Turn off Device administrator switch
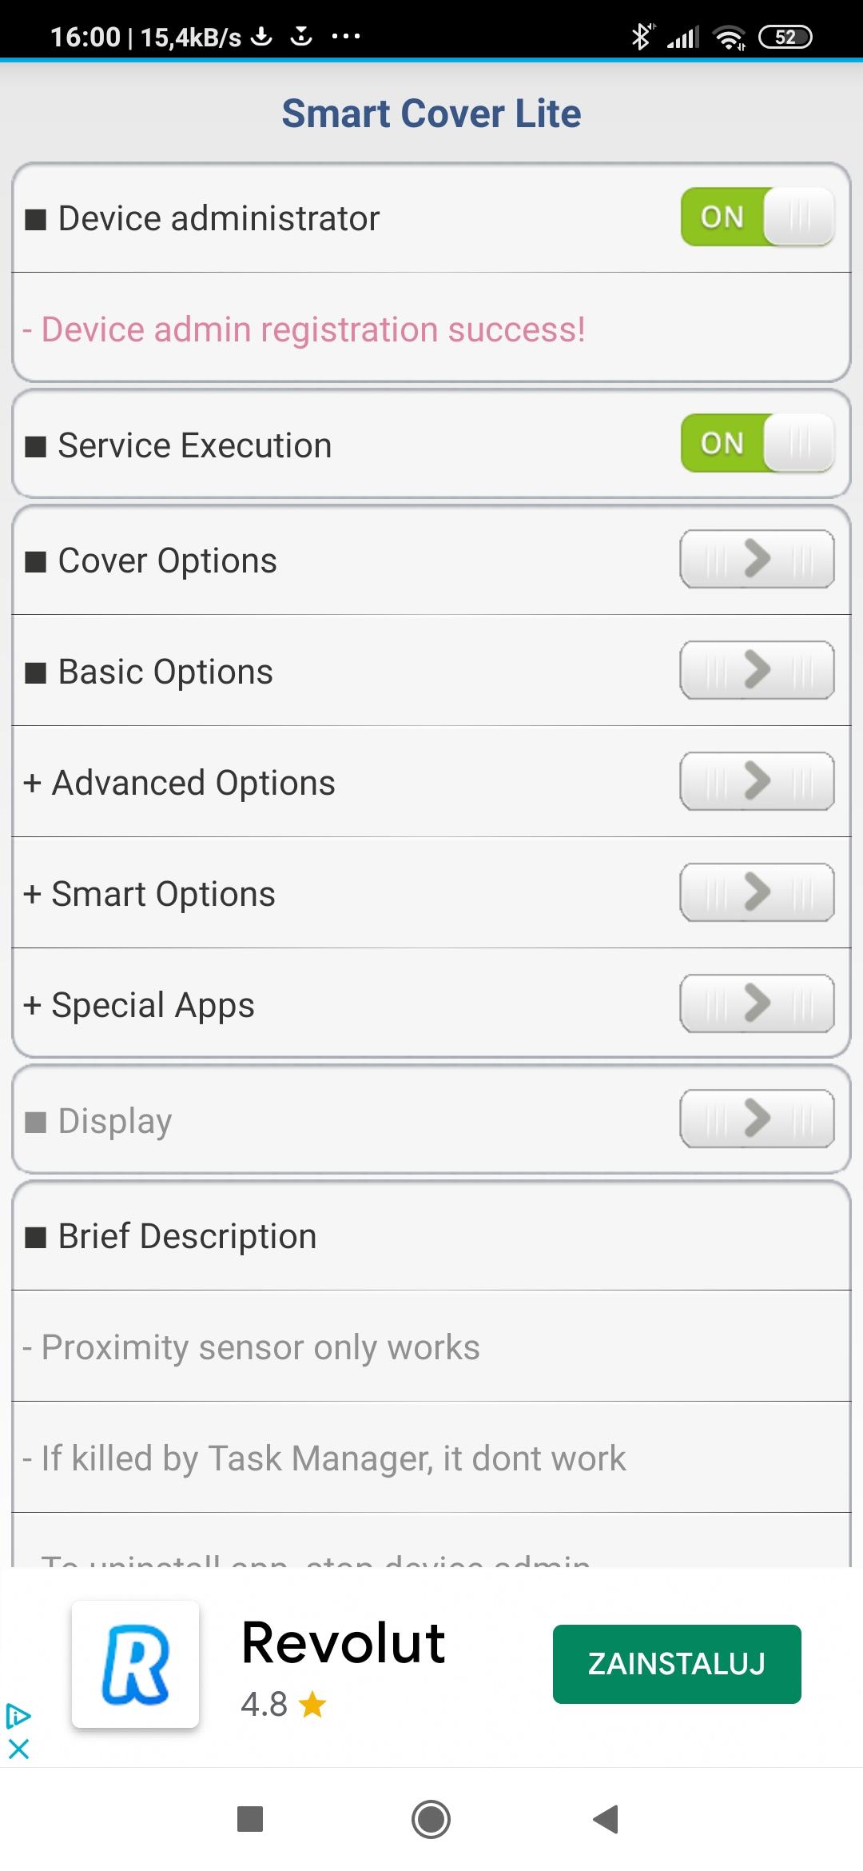 pos(757,217)
